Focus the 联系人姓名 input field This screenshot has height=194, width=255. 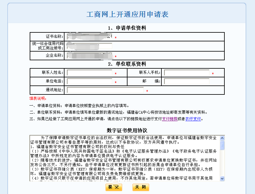point(89,73)
